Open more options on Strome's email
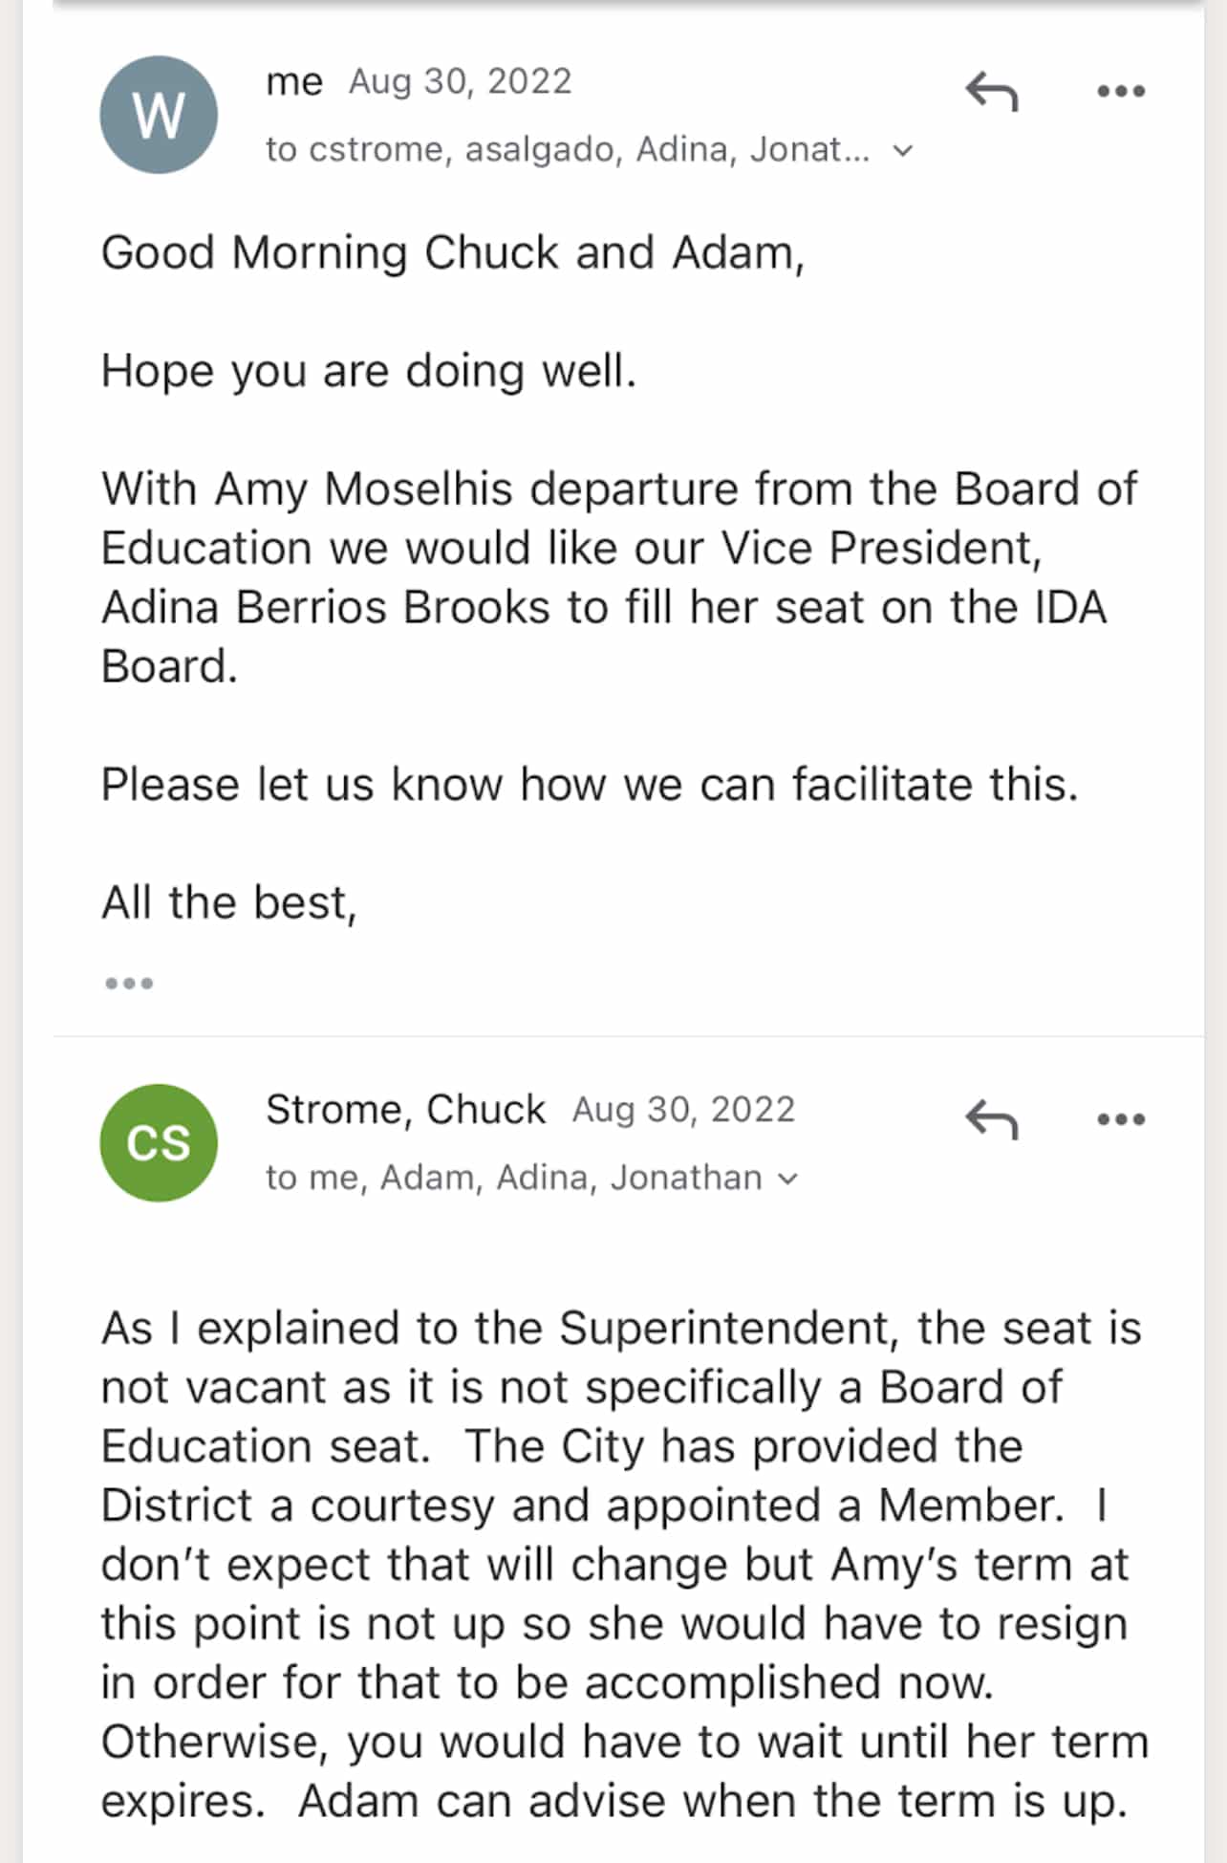Screen dimensions: 1227x1863 [1121, 1119]
